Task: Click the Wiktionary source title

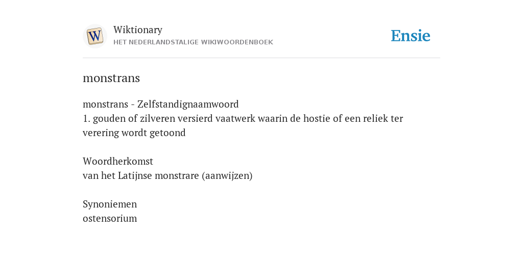Action: (x=138, y=30)
